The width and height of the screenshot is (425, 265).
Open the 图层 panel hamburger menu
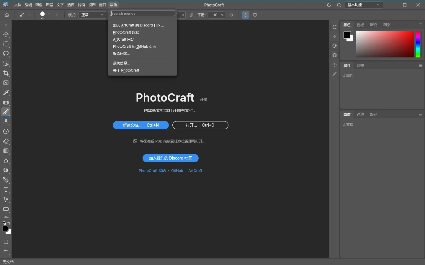coord(420,114)
